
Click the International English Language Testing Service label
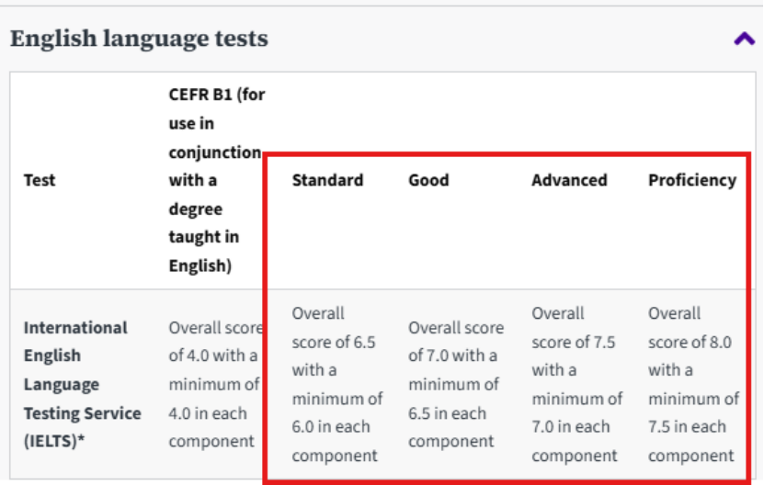click(75, 369)
